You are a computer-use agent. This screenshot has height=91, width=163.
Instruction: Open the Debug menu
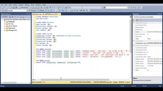[27, 5]
